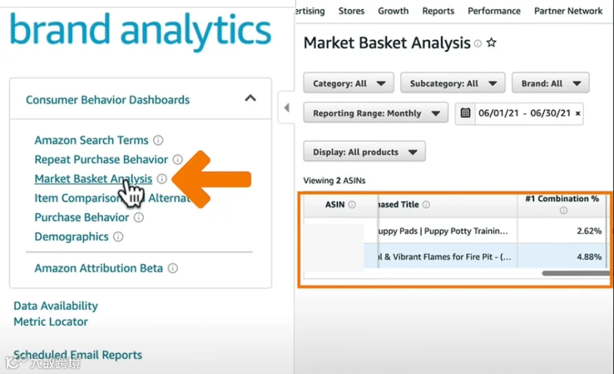The height and width of the screenshot is (374, 614).
Task: Click the horizontal scrollbar under the table
Action: point(576,274)
